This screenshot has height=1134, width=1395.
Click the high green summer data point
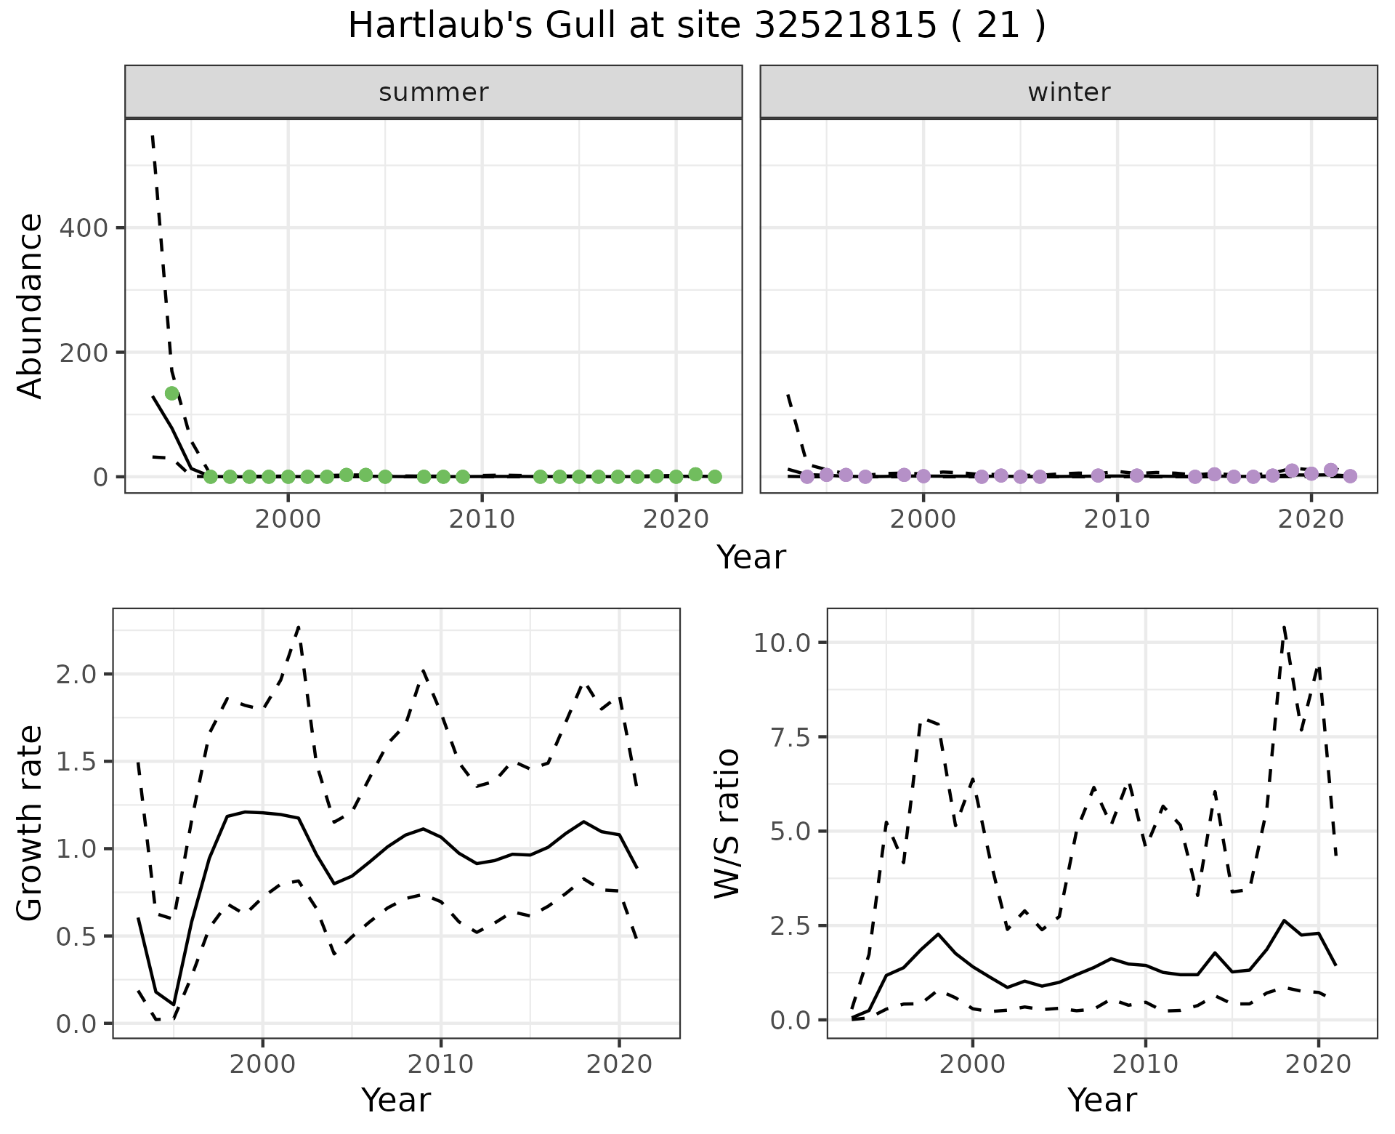point(172,393)
